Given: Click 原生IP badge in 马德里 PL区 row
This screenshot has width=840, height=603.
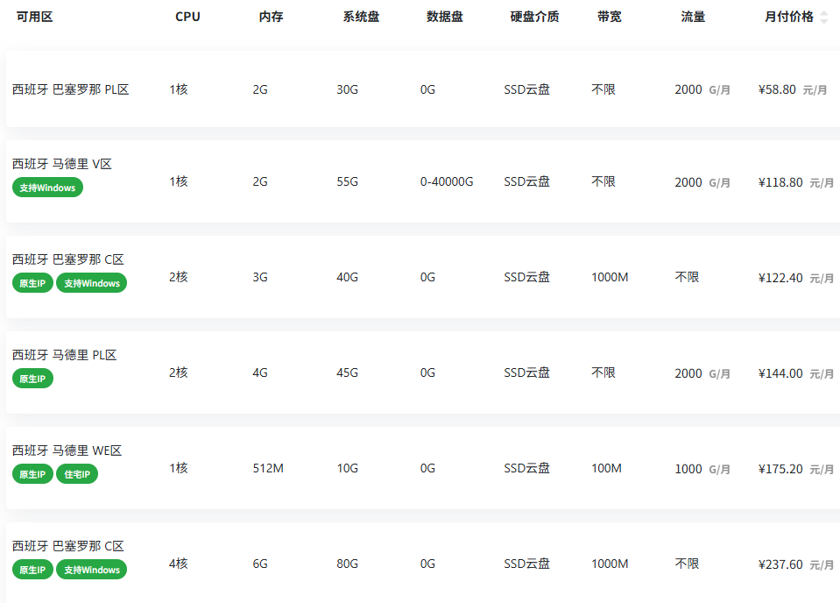Looking at the screenshot, I should [32, 379].
